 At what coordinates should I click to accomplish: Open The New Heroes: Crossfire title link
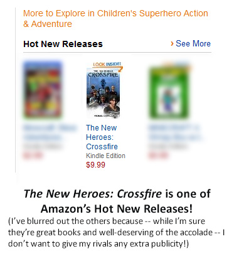tap(102, 137)
